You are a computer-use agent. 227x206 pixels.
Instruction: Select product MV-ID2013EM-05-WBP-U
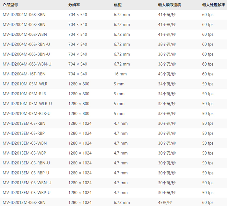click(x=27, y=193)
